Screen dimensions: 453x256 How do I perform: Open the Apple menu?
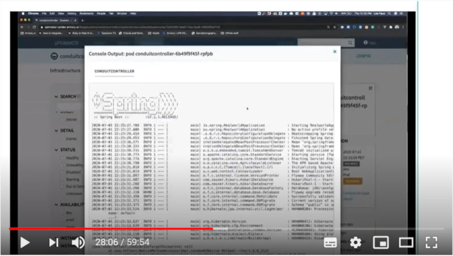click(23, 13)
